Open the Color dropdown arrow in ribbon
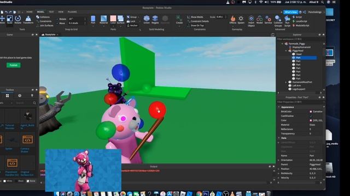Viewport: 350px width, 196px height. pos(113,26)
